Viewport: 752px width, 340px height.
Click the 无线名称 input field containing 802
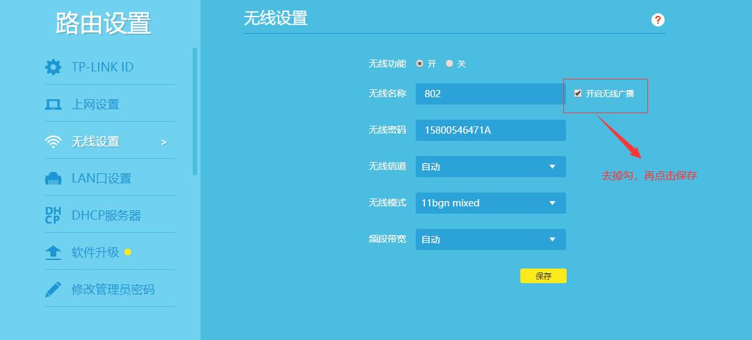pos(491,93)
